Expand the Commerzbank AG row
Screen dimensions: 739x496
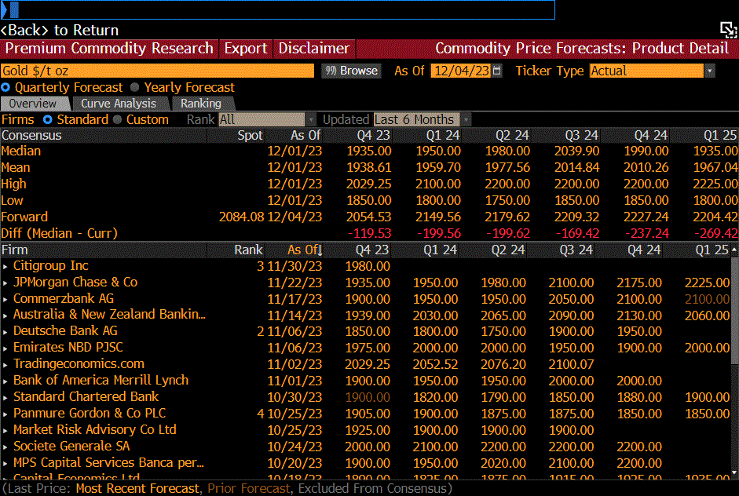5,300
